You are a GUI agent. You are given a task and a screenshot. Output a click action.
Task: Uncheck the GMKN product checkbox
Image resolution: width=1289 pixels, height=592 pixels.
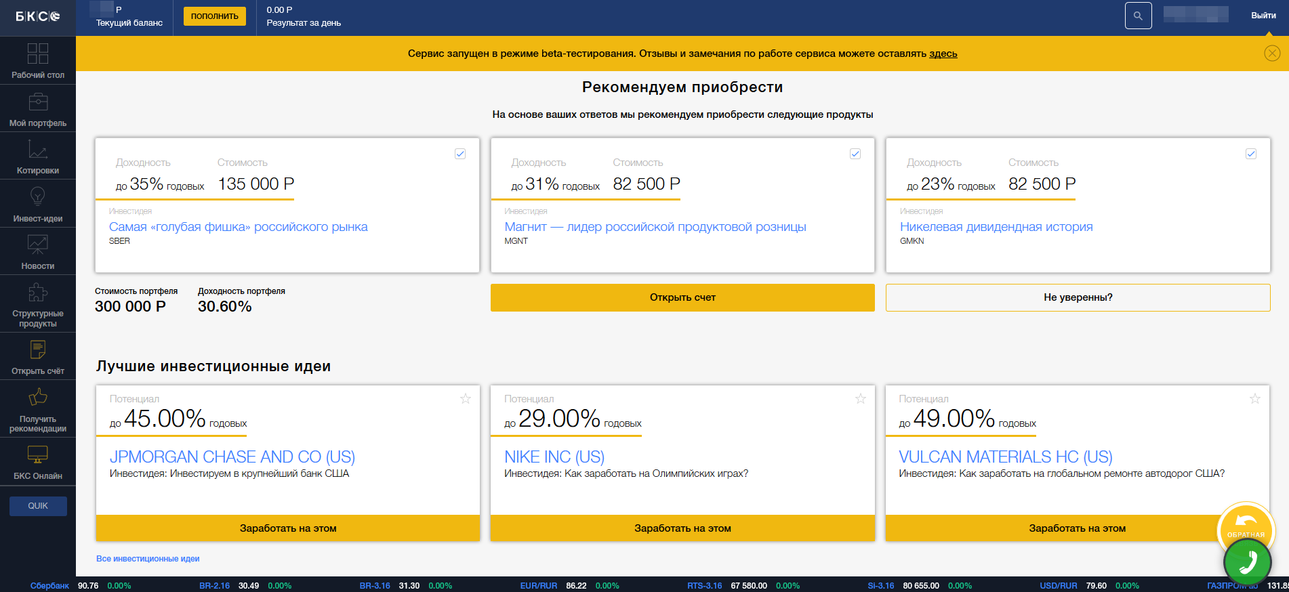coord(1251,154)
